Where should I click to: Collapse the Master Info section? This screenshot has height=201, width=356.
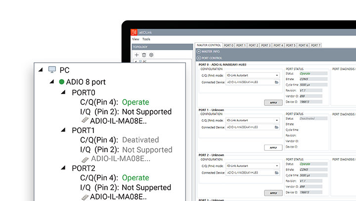coord(199,51)
